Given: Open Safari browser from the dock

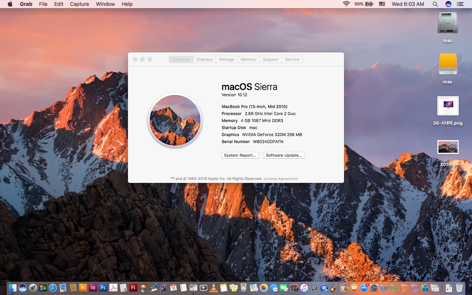Looking at the screenshot, I should pos(53,288).
